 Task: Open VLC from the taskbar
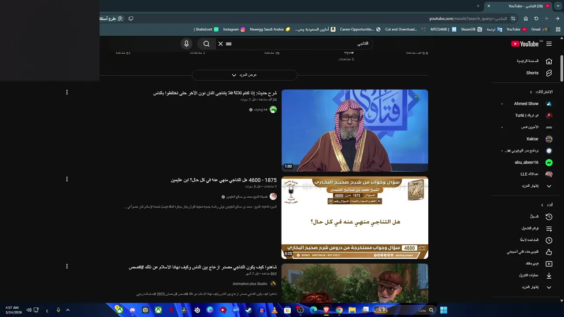pos(275,310)
